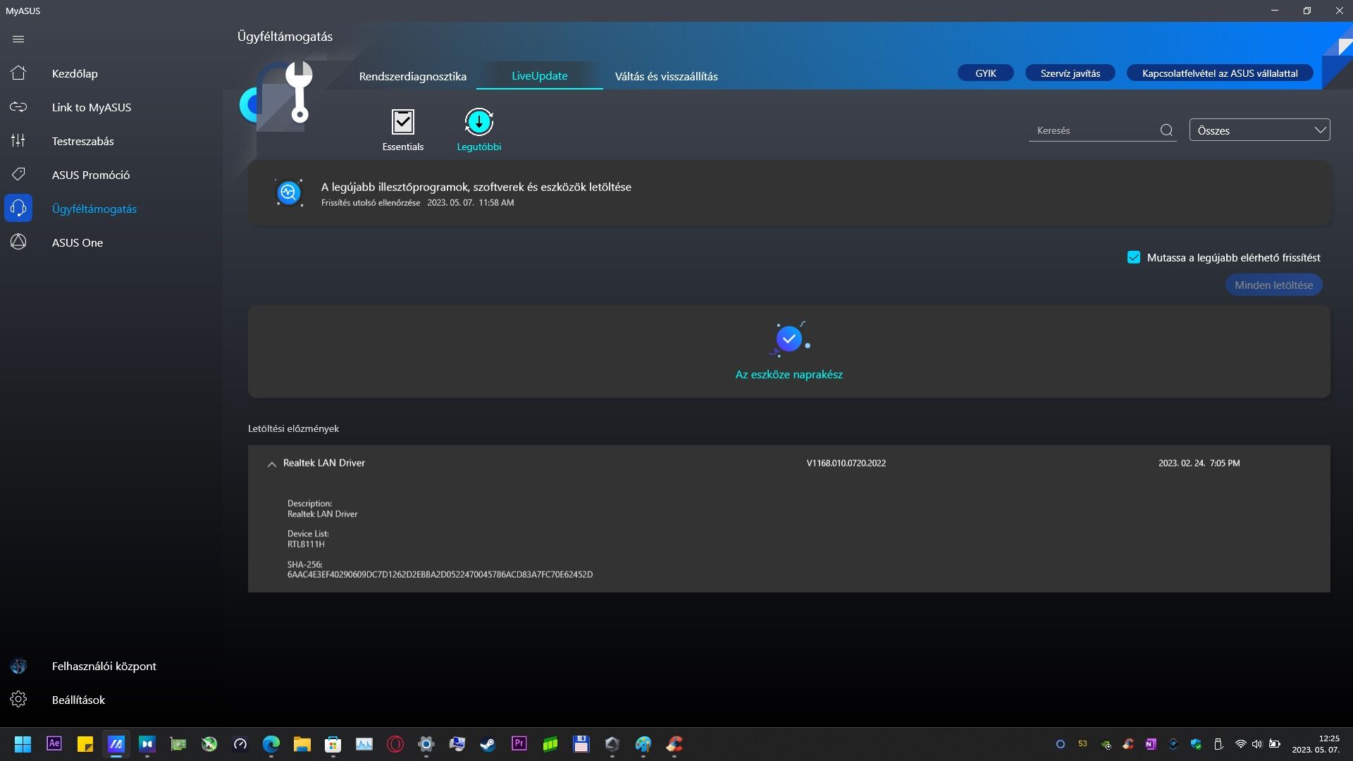The width and height of the screenshot is (1353, 761).
Task: Open clock and date in taskbar
Action: [1315, 744]
